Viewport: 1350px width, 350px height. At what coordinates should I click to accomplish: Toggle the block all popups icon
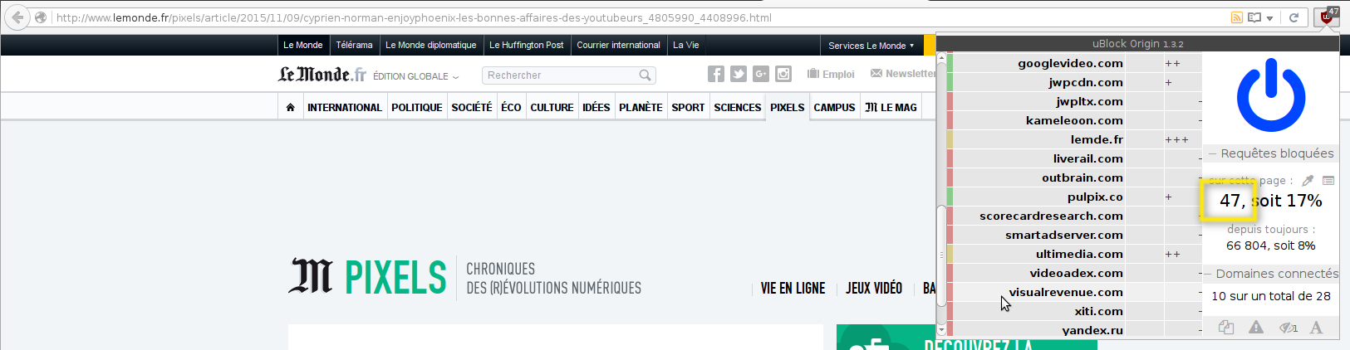[x=1225, y=328]
